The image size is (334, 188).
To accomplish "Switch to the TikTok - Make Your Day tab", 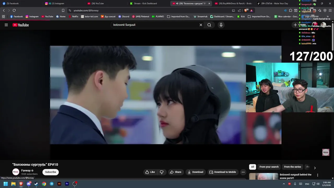I will point(276,3).
